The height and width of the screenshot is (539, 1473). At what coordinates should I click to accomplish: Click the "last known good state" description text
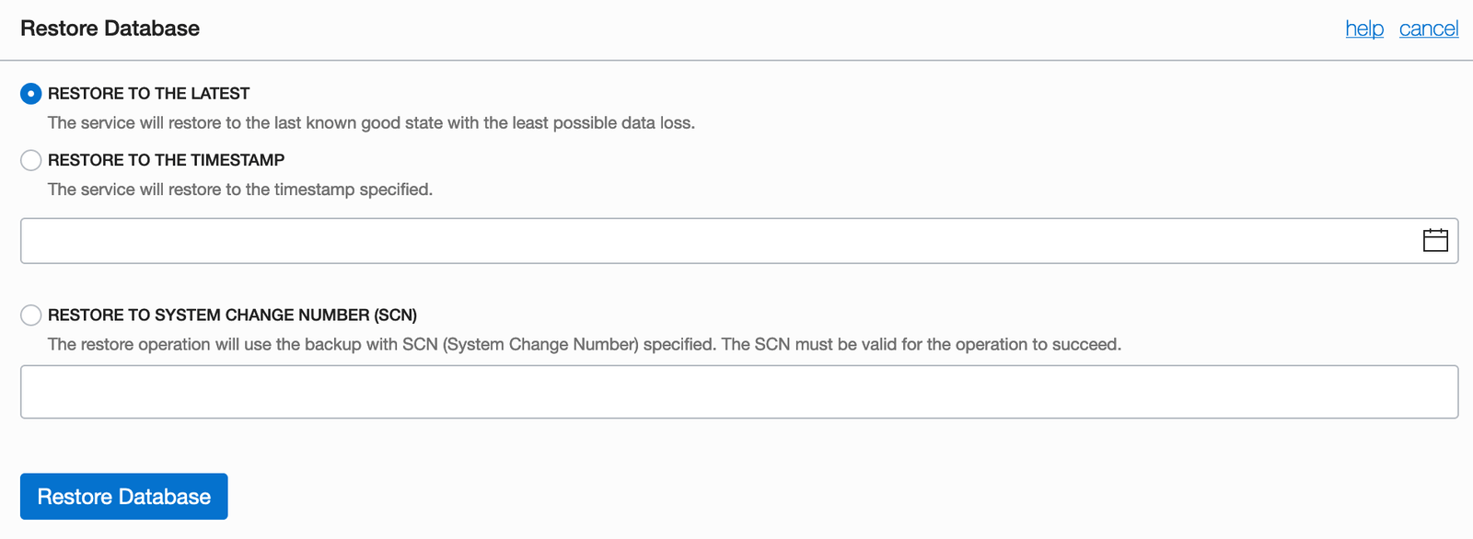point(371,123)
